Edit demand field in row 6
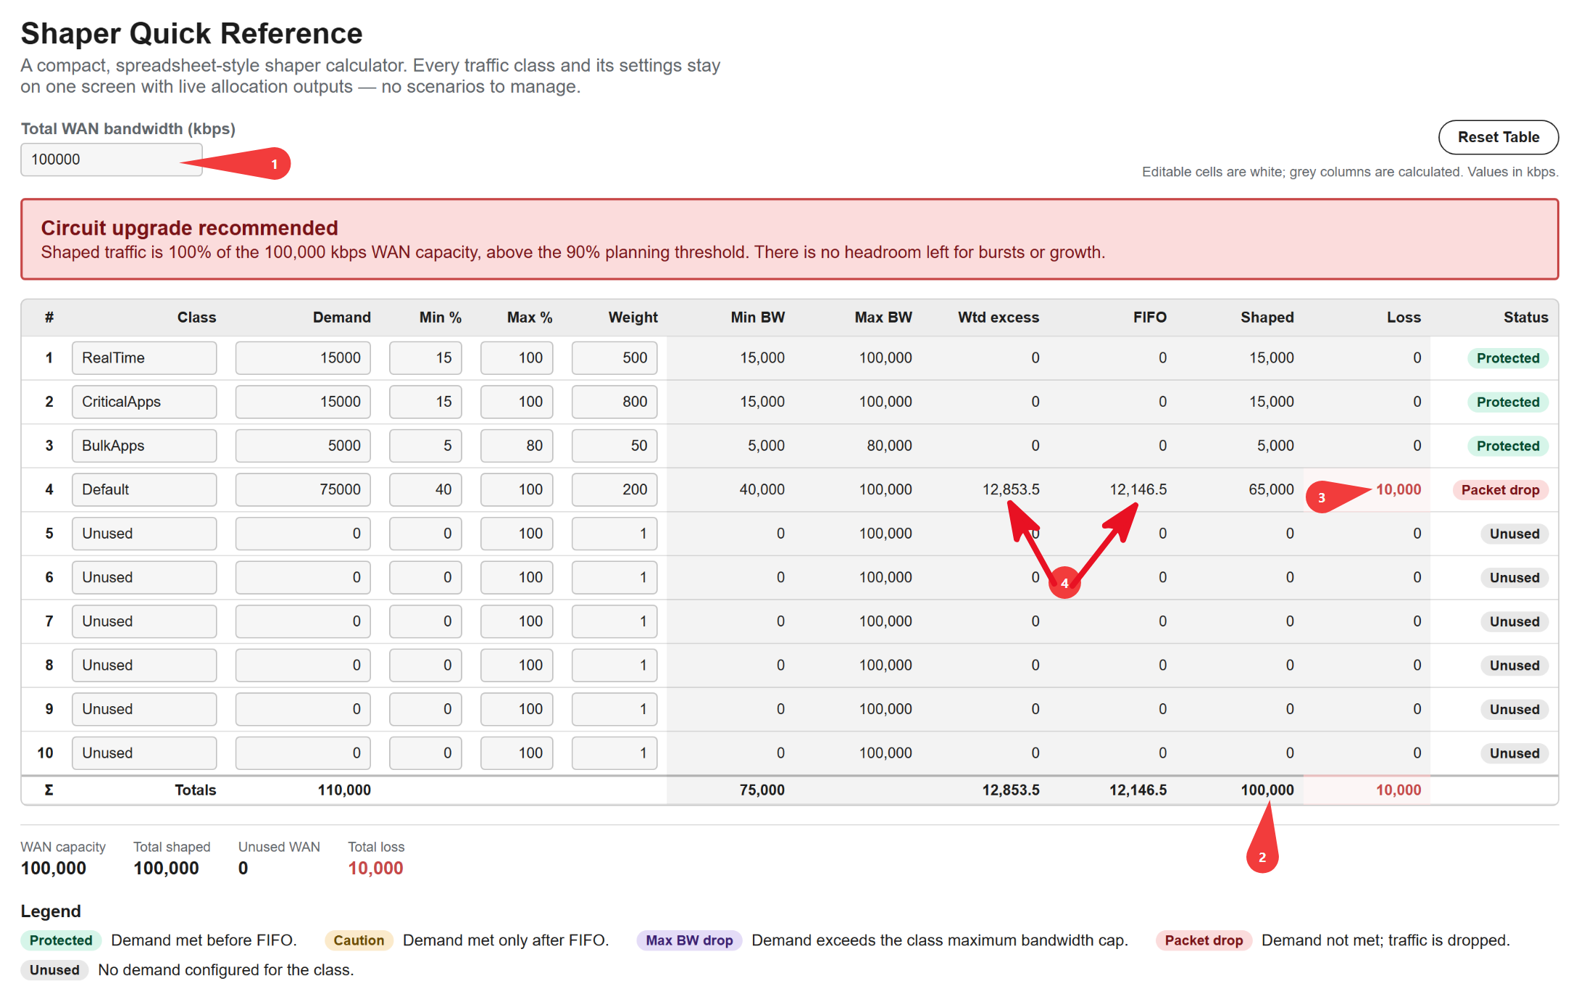The width and height of the screenshot is (1584, 994). (x=303, y=578)
